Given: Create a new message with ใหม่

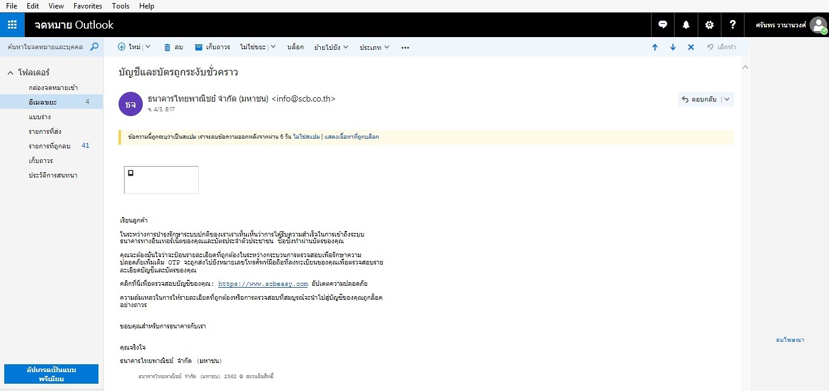Looking at the screenshot, I should tap(129, 47).
